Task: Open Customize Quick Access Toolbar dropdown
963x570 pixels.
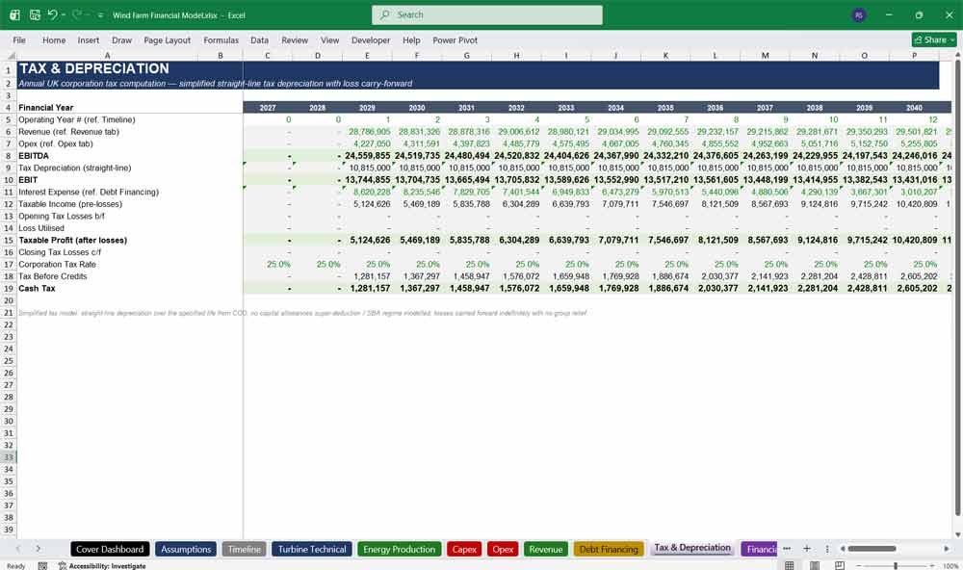Action: tap(100, 15)
